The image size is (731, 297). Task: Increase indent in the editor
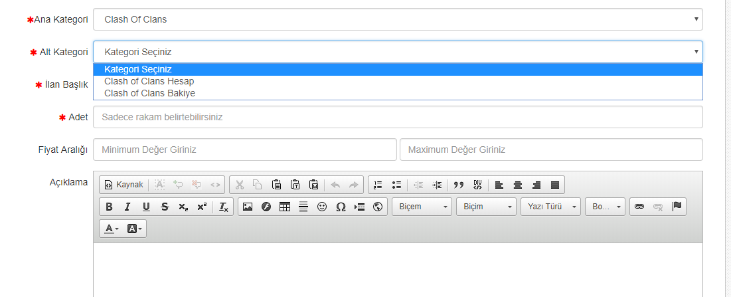tap(437, 185)
